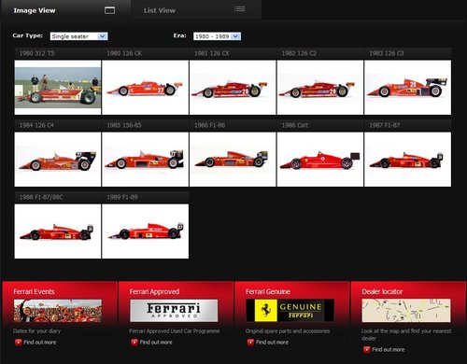
Task: Click the '1983 126 C3' label
Action: (387, 53)
